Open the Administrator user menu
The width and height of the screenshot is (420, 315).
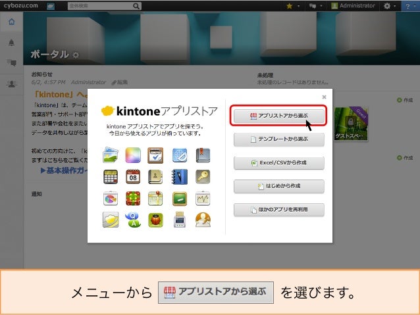[x=353, y=6]
